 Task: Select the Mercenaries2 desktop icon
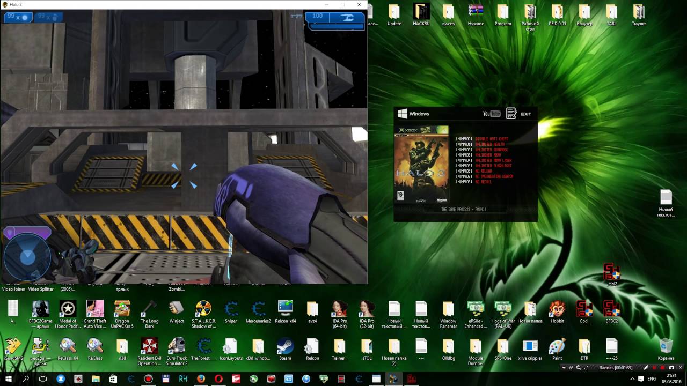click(258, 312)
